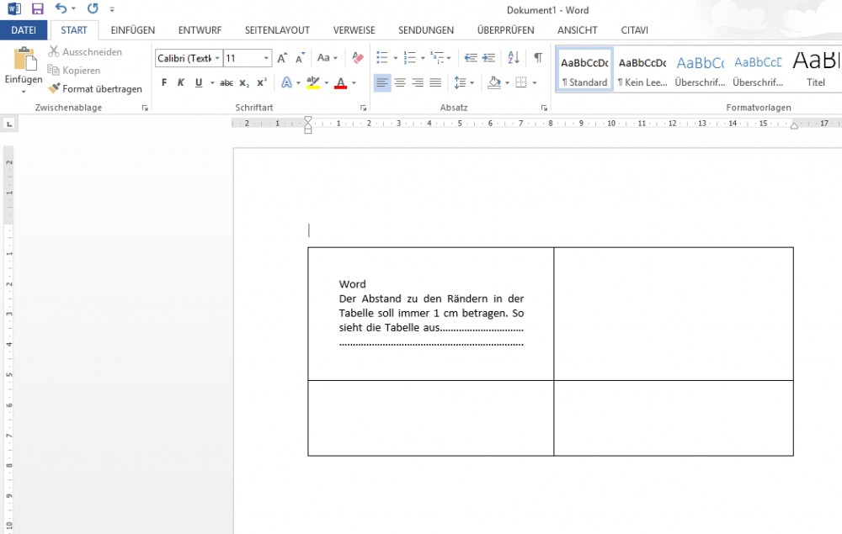This screenshot has width=842, height=534.
Task: Click the red font color button
Action: 340,83
